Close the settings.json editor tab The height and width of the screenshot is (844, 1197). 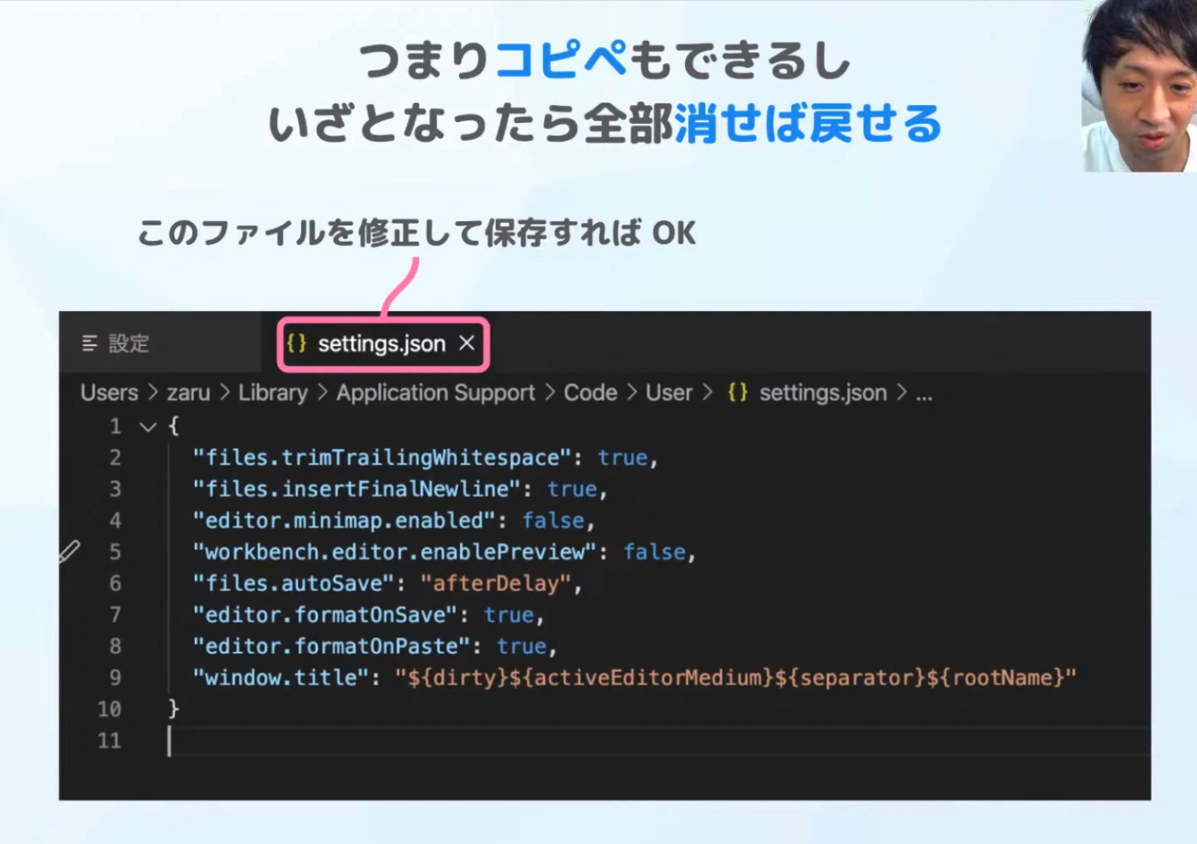(x=467, y=343)
